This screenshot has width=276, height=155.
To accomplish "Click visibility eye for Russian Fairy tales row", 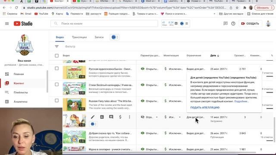I will pyautogui.click(x=143, y=101).
